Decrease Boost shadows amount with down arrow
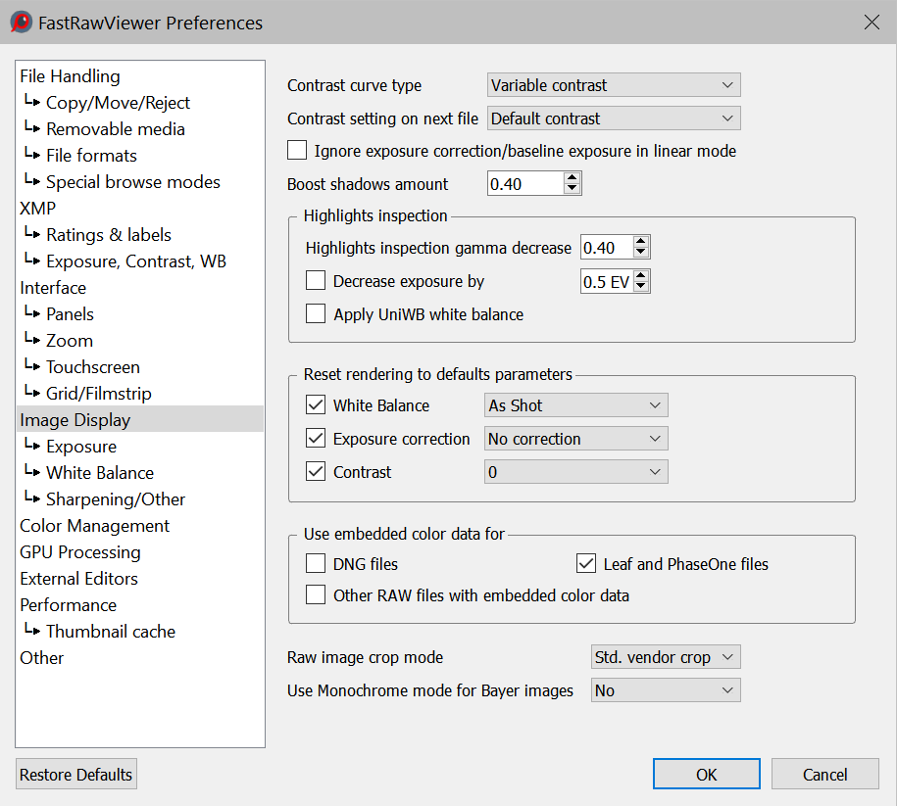This screenshot has height=806, width=897. pos(573,189)
